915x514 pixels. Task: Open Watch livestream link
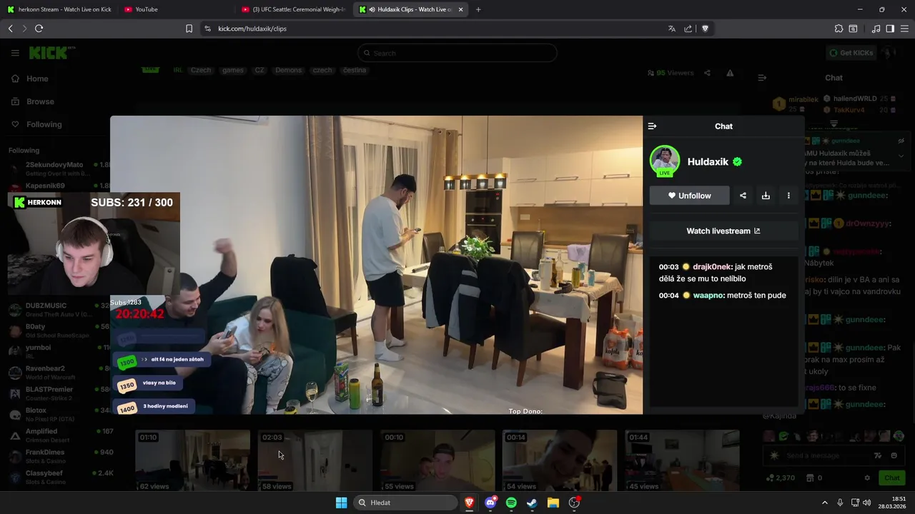[723, 231]
